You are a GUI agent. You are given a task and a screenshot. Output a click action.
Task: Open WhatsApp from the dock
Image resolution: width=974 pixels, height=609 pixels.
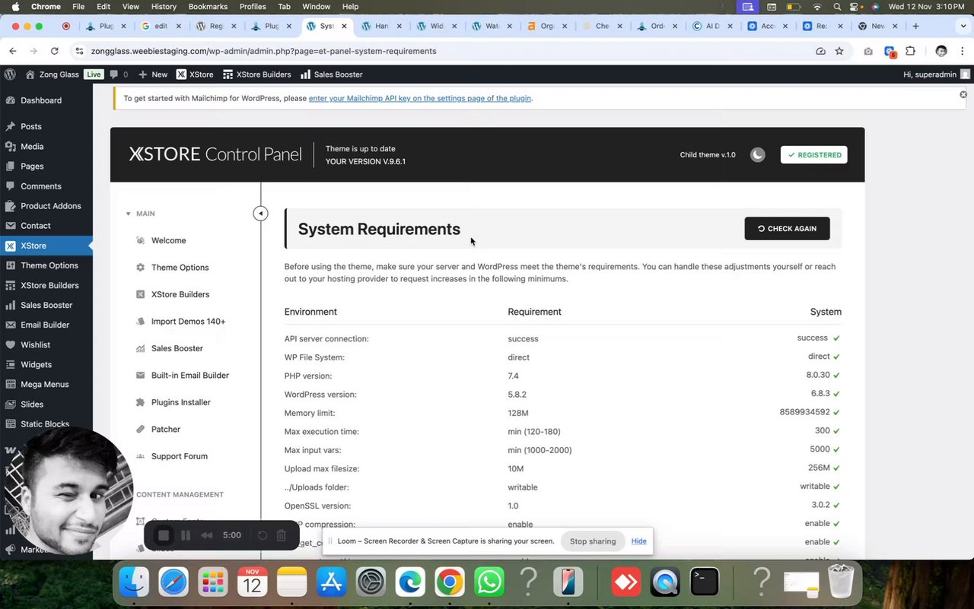(x=489, y=583)
